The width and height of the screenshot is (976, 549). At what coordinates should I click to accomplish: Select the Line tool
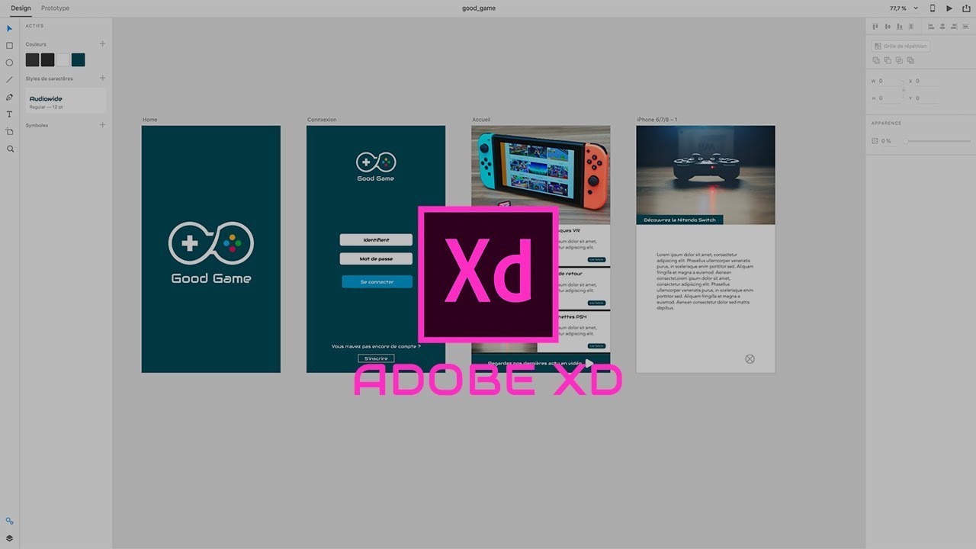click(10, 79)
